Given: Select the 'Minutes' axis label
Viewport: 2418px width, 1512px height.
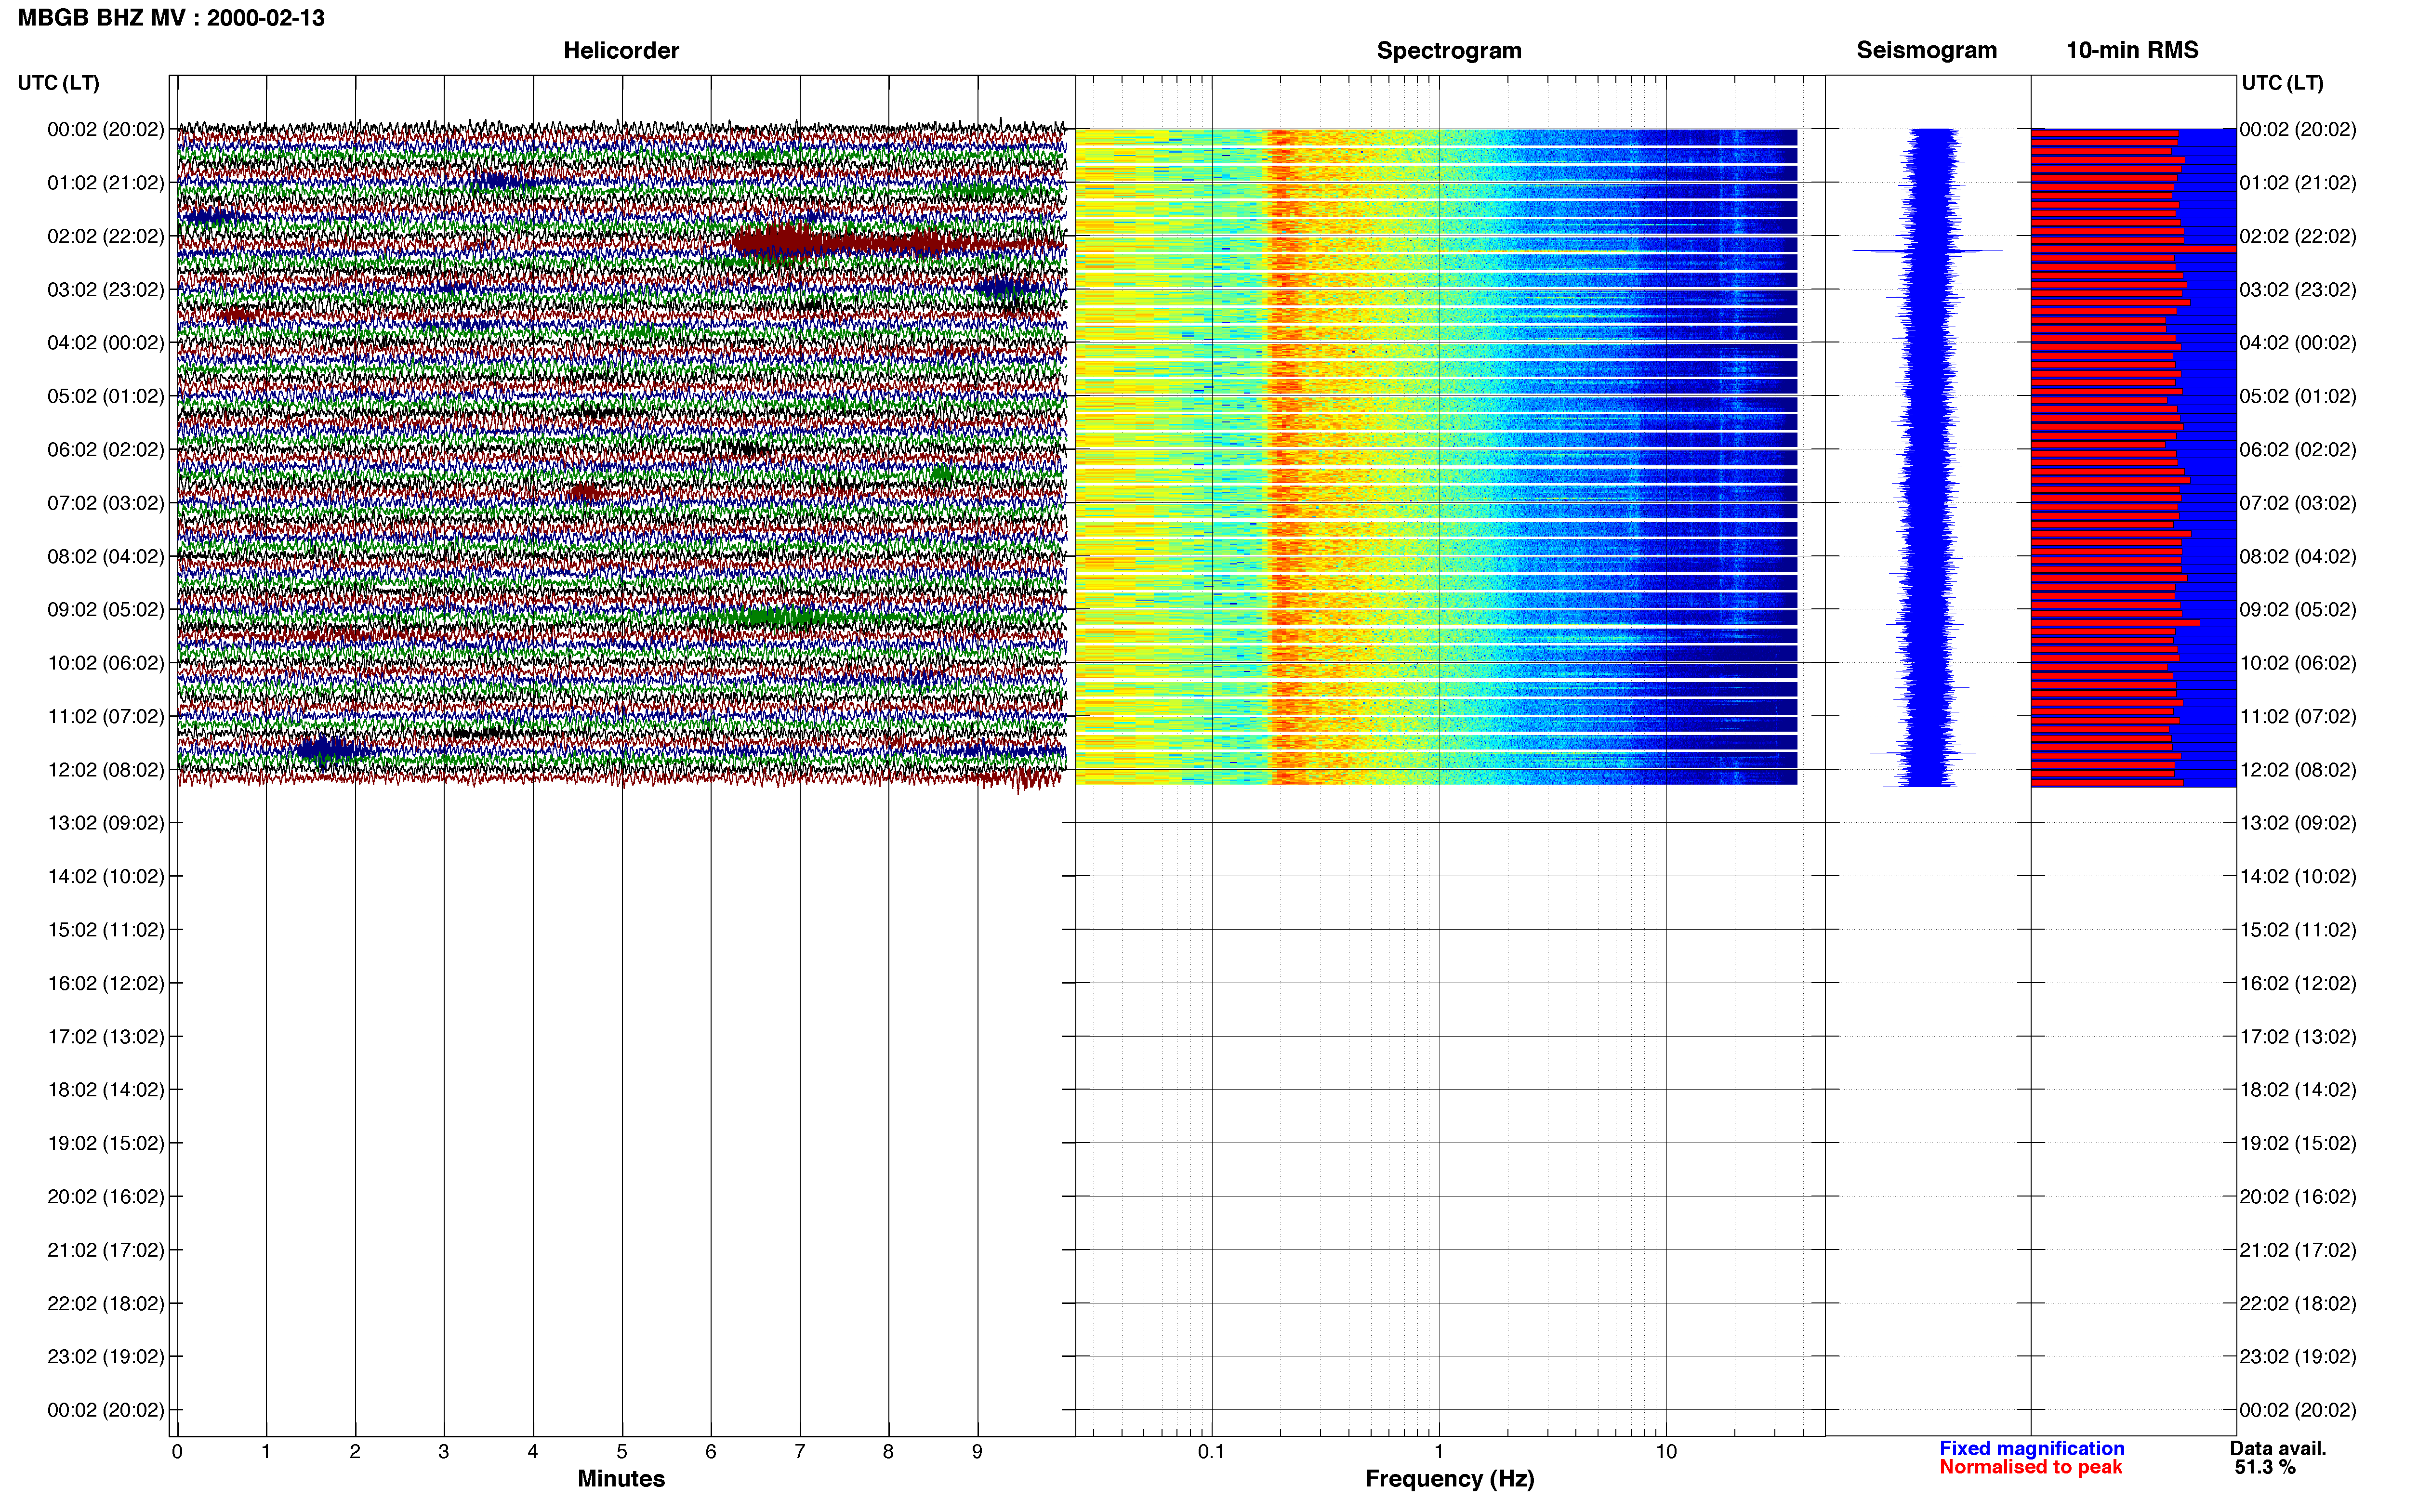Looking at the screenshot, I should tap(621, 1478).
